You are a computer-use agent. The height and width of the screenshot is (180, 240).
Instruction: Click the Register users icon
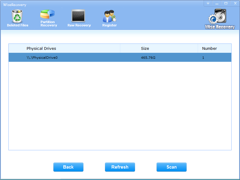(109, 16)
